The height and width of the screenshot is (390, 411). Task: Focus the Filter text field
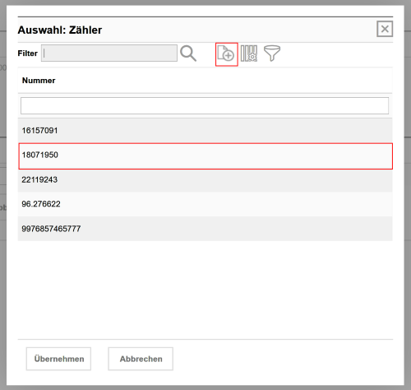click(x=109, y=53)
